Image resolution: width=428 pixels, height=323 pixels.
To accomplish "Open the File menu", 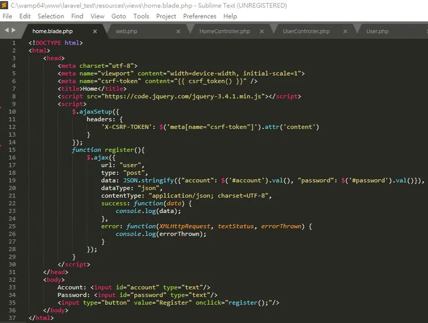I will tap(8, 16).
